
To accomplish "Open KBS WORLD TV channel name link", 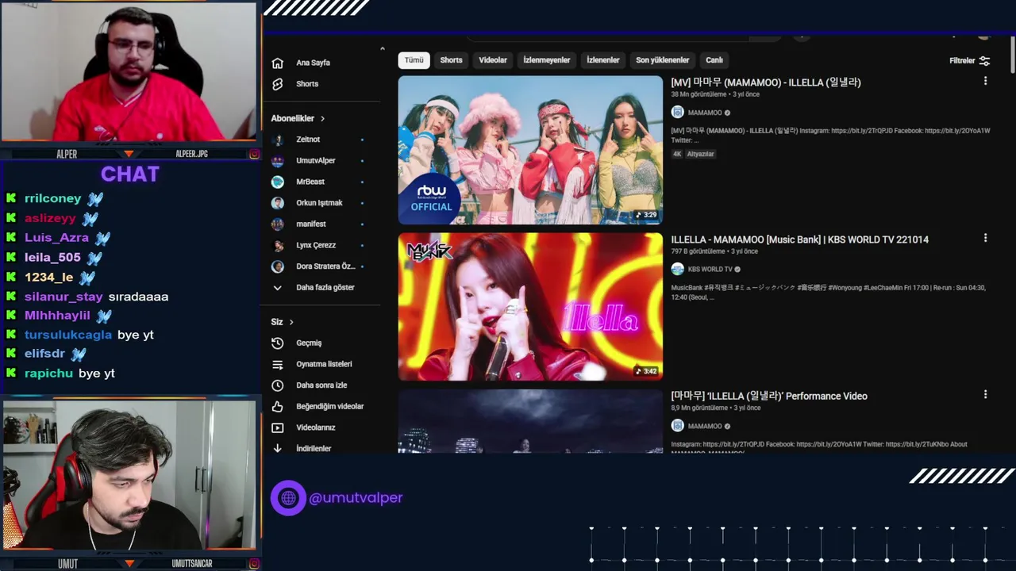I will pos(710,270).
